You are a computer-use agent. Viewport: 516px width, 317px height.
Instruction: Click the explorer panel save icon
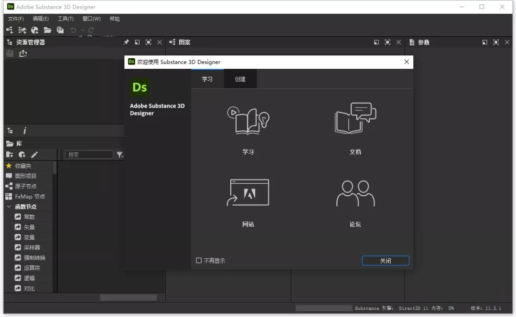pyautogui.click(x=10, y=53)
